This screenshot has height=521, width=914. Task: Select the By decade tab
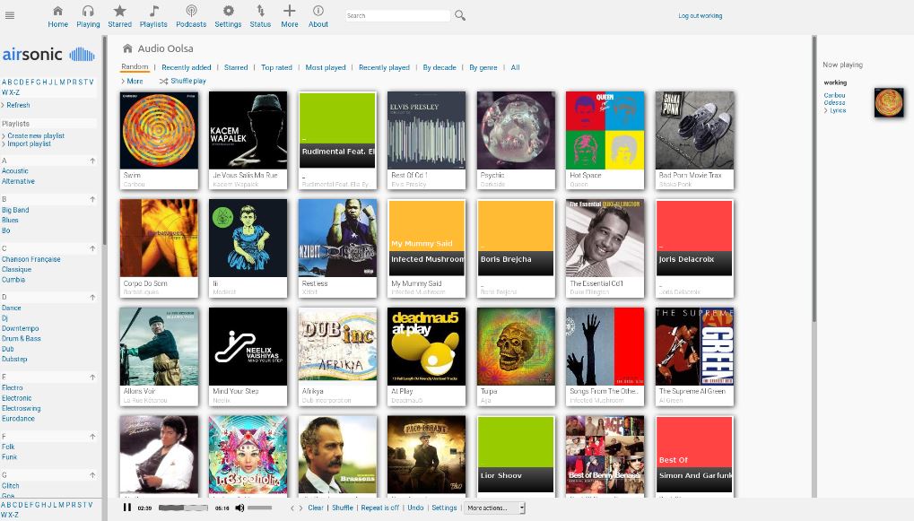coord(440,67)
